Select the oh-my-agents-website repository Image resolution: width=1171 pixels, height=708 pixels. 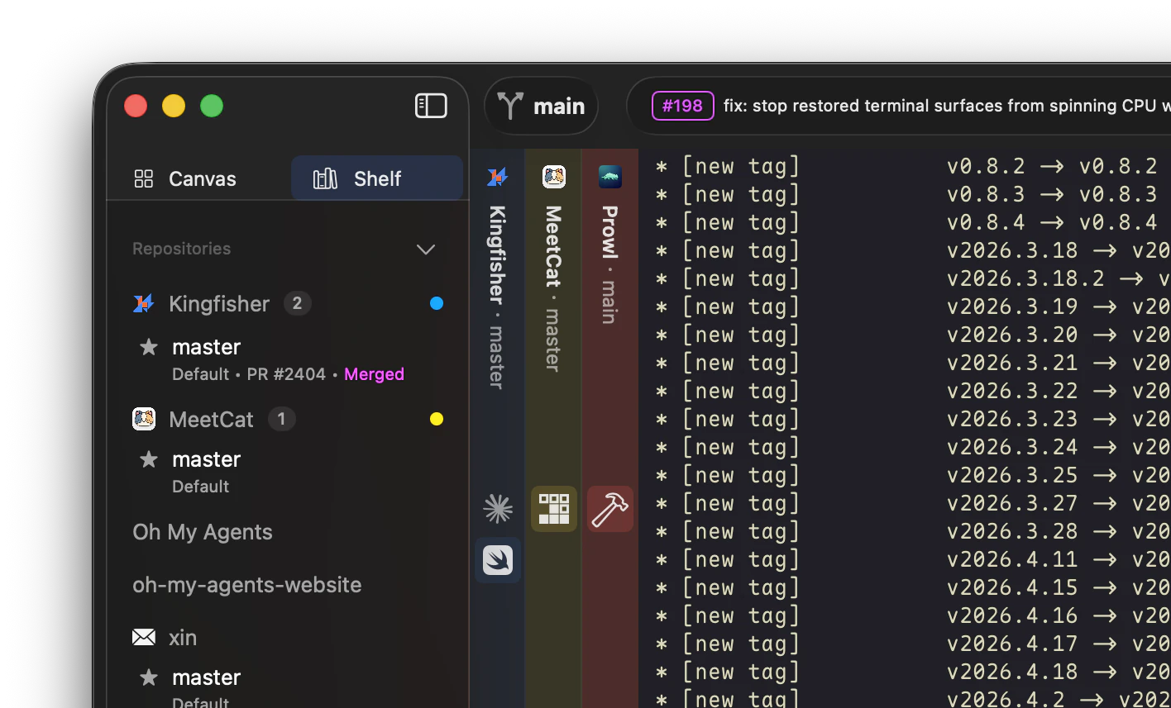pos(247,585)
